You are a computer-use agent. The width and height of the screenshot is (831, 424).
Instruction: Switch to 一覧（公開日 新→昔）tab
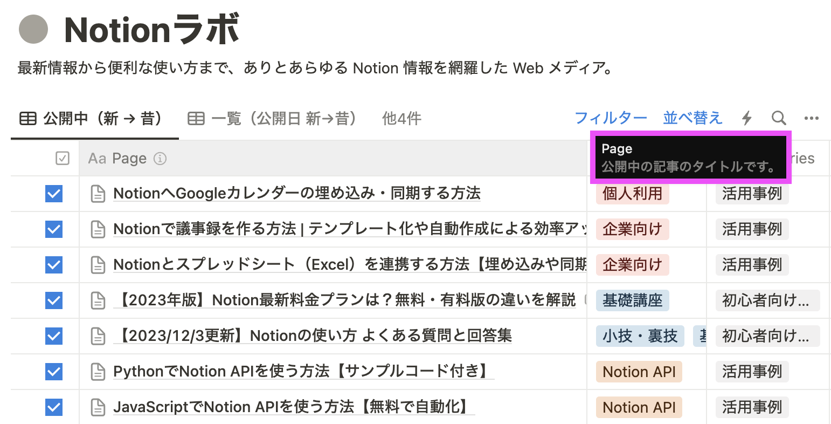point(272,119)
